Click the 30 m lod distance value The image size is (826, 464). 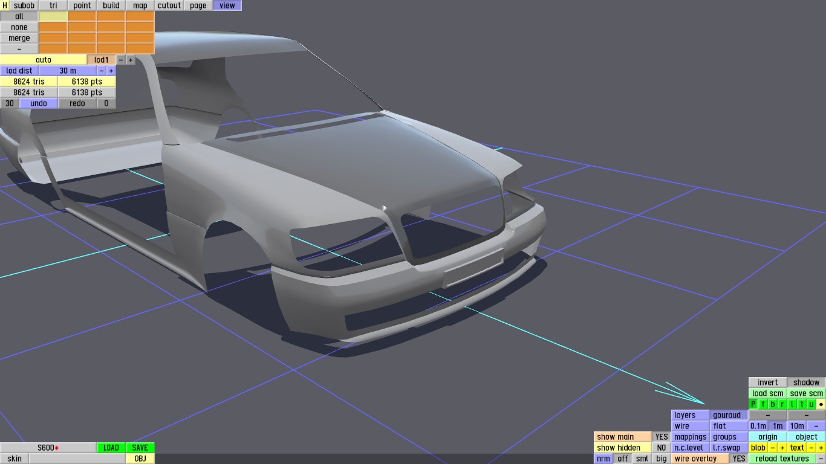pyautogui.click(x=68, y=71)
